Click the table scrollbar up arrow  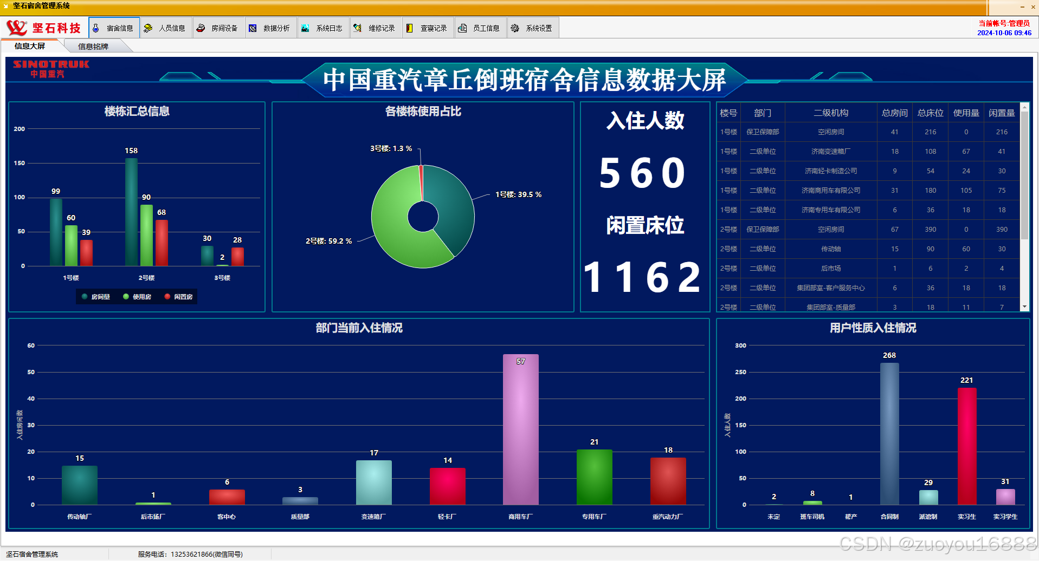[1024, 107]
